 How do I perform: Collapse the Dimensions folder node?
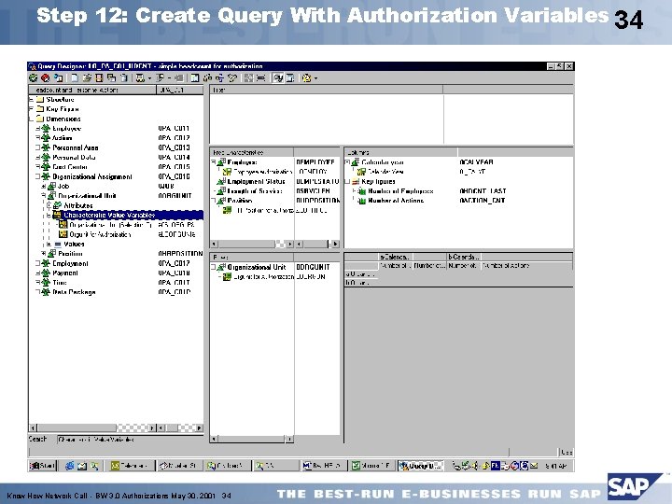pos(32,119)
